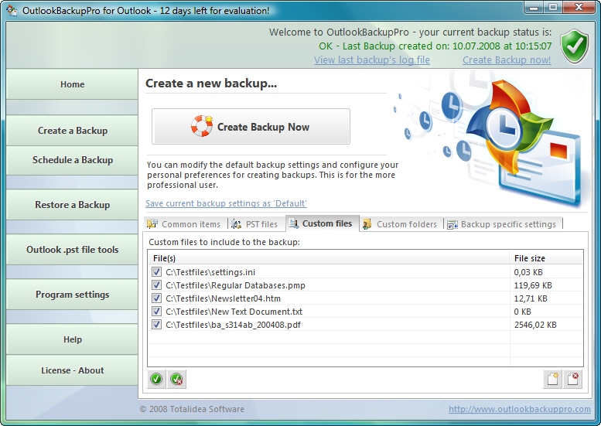This screenshot has height=426, width=601.
Task: Open Program settings
Action: 72,295
